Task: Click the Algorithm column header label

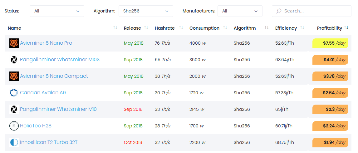Action: tap(245, 28)
